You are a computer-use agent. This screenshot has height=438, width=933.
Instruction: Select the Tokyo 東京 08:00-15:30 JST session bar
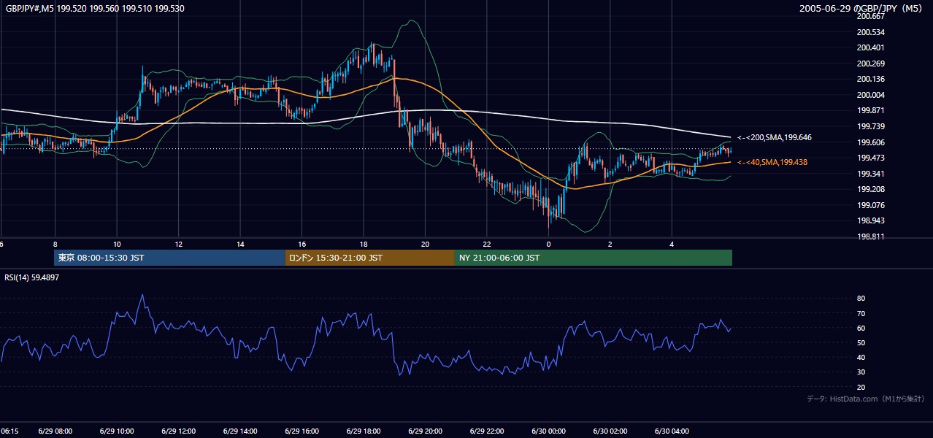[169, 258]
